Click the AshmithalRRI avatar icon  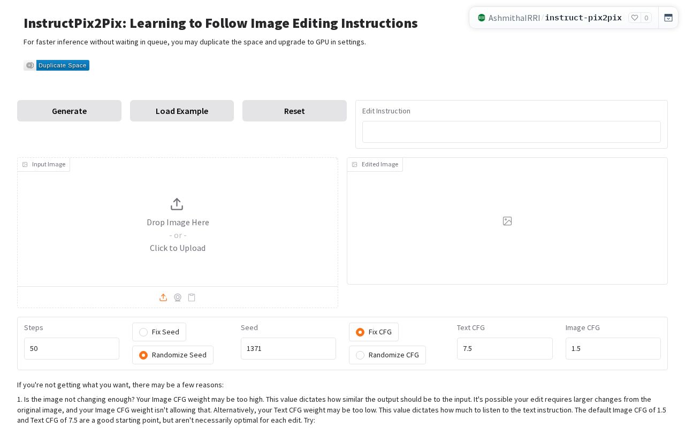482,18
